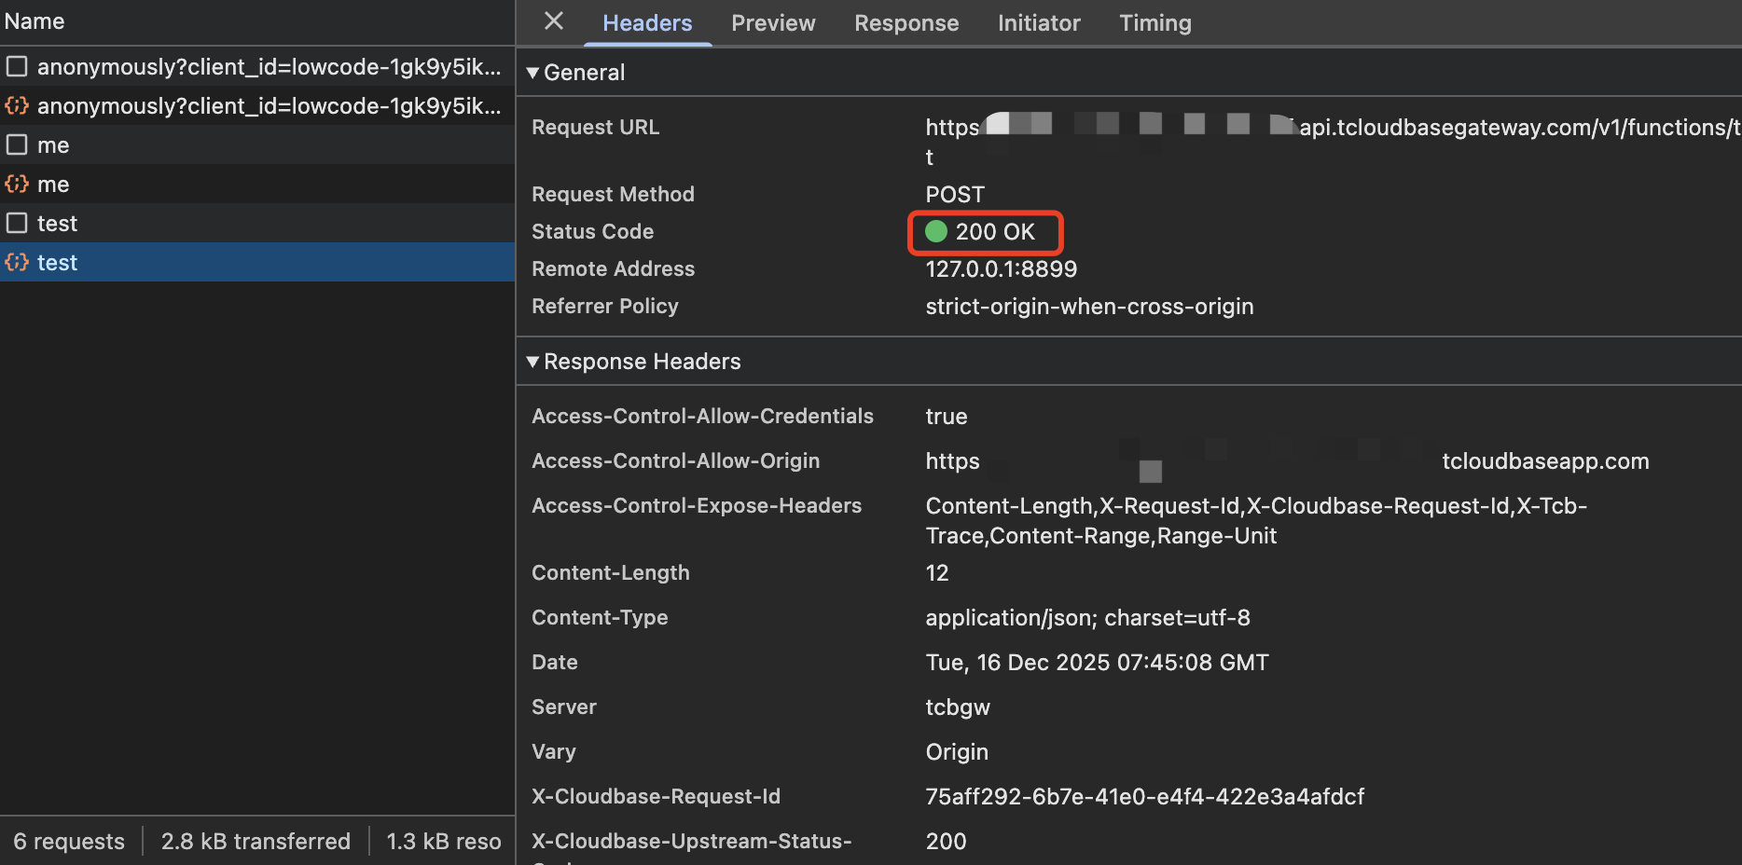
Task: Click document icon of first me request
Action: coord(17,145)
